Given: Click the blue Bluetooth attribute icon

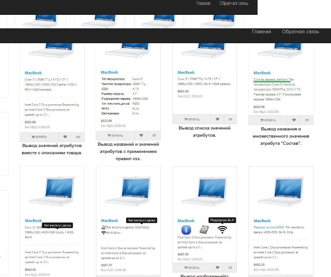Looking at the screenshot, I should point(186,230).
